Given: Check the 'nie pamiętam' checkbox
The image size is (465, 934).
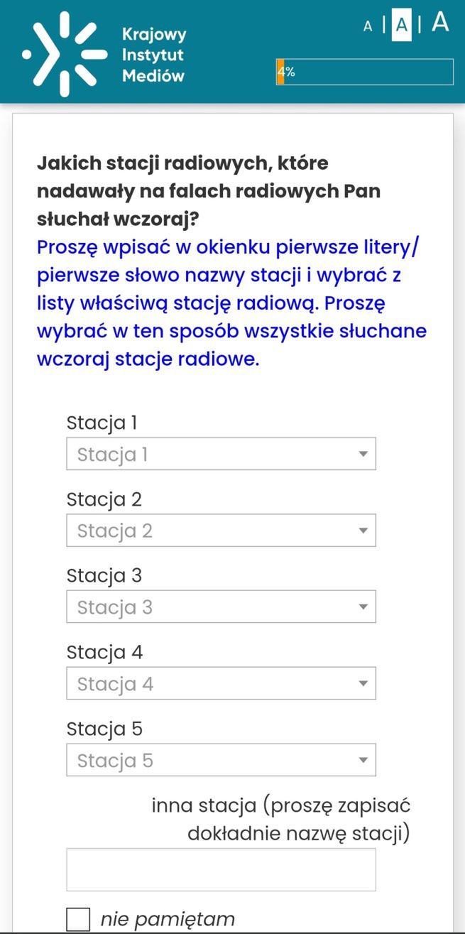Looking at the screenshot, I should click(78, 918).
